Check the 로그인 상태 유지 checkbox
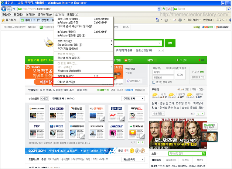The width and height of the screenshot is (232, 169). [154, 82]
